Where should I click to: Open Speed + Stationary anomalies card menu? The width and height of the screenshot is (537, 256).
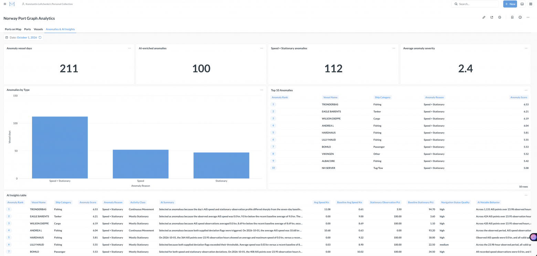[394, 48]
